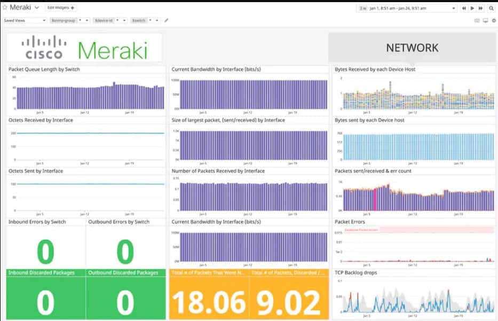This screenshot has width=498, height=321.
Task: Click the Edit Widgets button
Action: coord(61,7)
